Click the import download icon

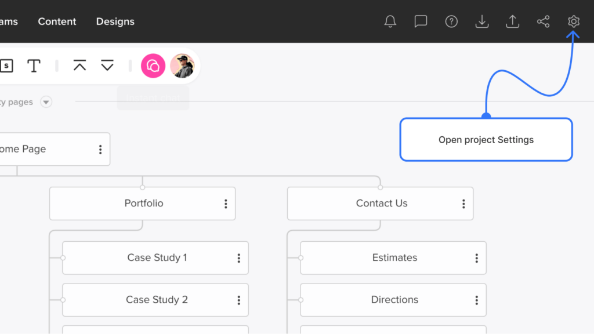482,21
